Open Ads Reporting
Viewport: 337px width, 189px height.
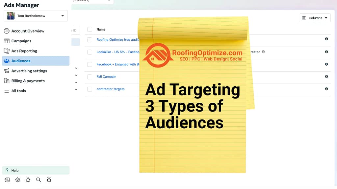click(x=24, y=51)
